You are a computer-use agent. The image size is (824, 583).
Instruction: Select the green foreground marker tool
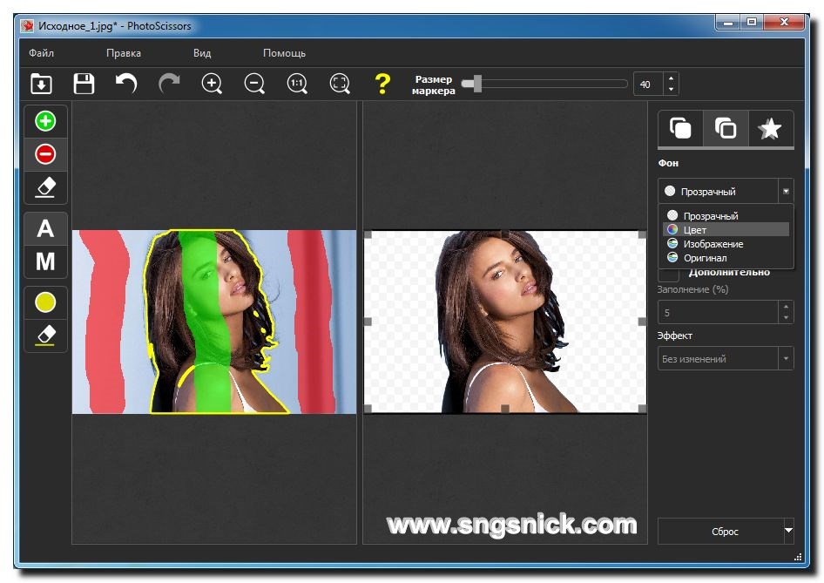tap(45, 121)
